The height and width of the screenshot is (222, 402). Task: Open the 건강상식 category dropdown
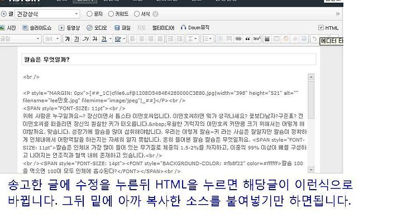click(47, 14)
